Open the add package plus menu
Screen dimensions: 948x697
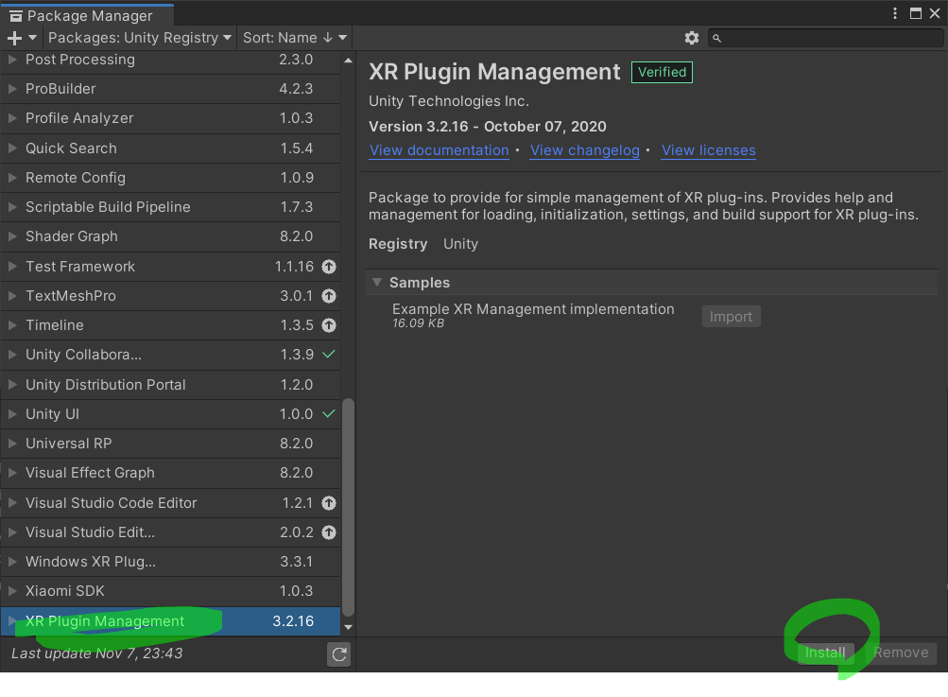click(22, 38)
